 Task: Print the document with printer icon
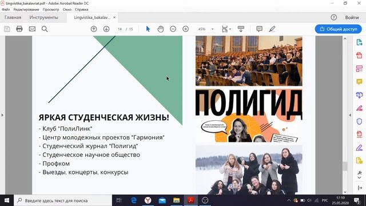coord(19,29)
